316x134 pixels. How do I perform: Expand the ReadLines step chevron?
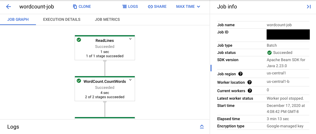pyautogui.click(x=130, y=39)
